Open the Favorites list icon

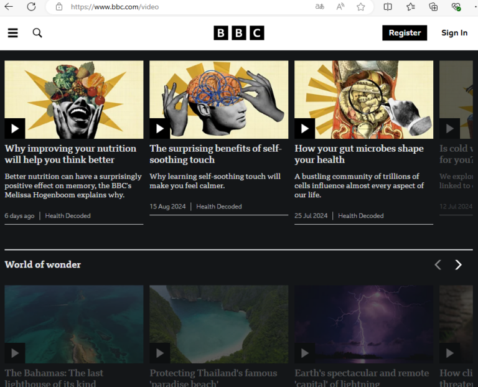click(410, 6)
